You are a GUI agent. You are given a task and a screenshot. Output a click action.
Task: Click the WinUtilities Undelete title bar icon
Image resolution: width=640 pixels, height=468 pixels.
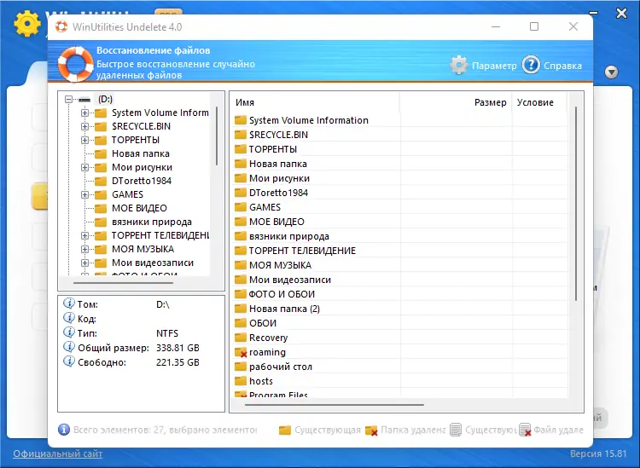(61, 27)
